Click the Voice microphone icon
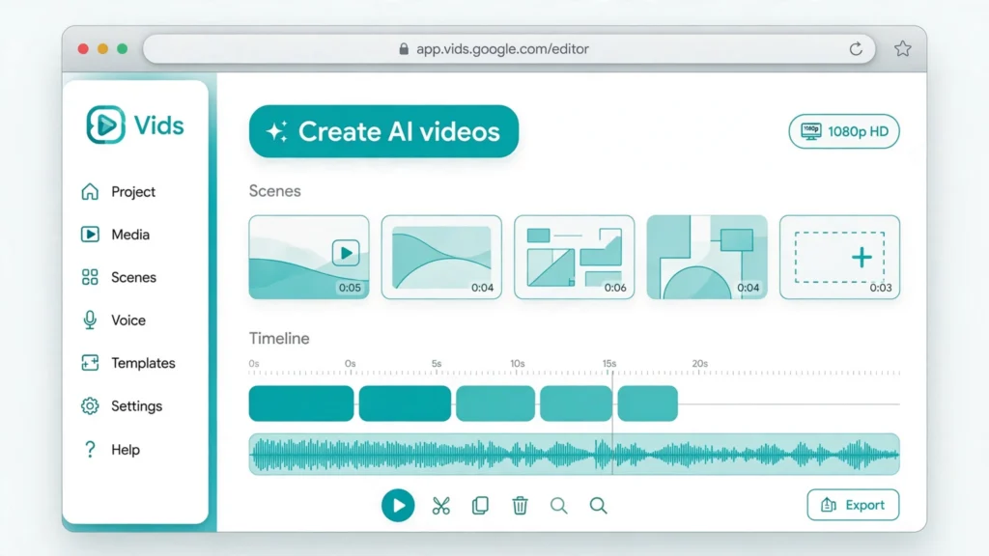Viewport: 989px width, 556px height. pyautogui.click(x=90, y=320)
